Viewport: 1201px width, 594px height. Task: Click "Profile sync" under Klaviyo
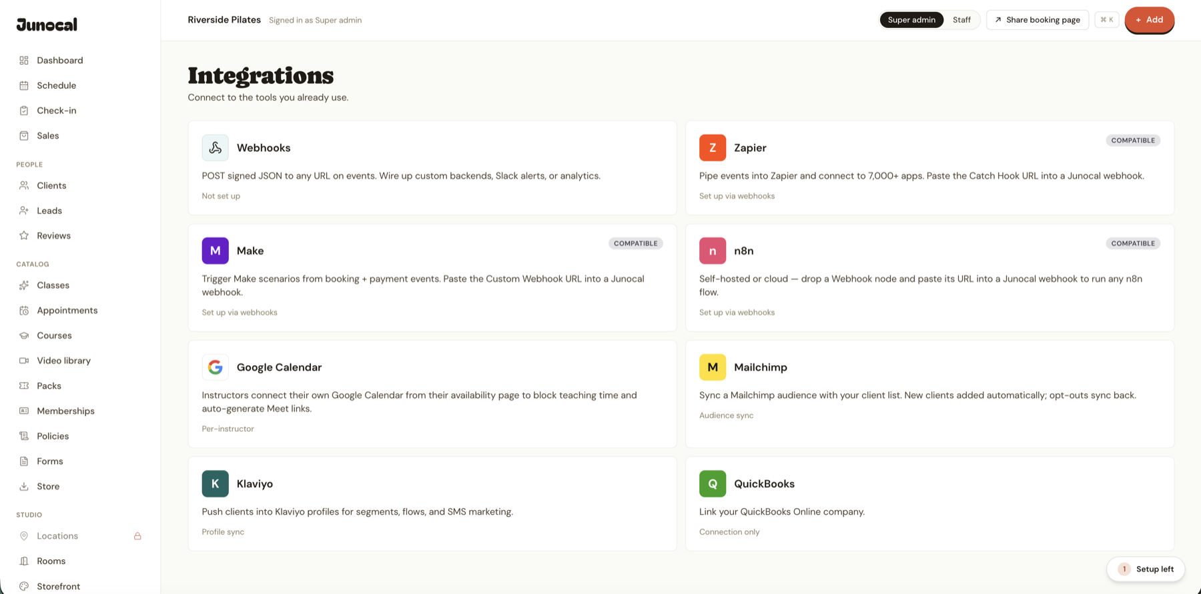pyautogui.click(x=223, y=532)
